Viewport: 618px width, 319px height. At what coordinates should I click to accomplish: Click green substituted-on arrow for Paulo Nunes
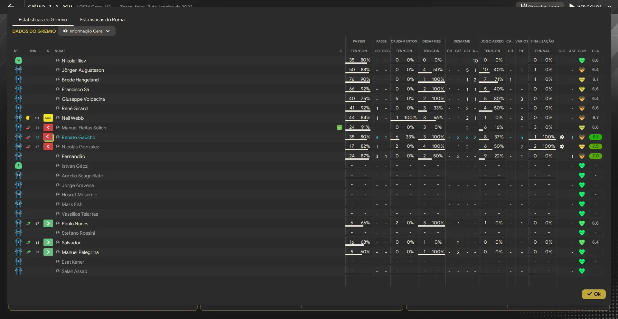[x=48, y=223]
